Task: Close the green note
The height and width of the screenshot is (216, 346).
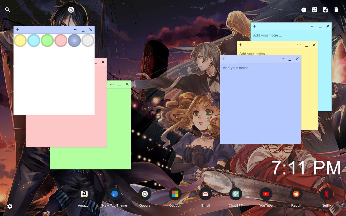Action: click(127, 84)
